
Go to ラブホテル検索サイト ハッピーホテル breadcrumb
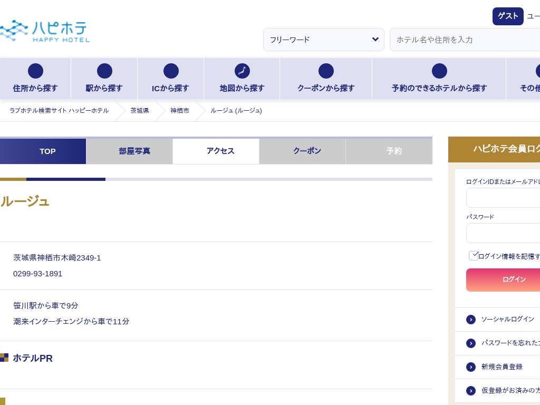[x=59, y=111]
